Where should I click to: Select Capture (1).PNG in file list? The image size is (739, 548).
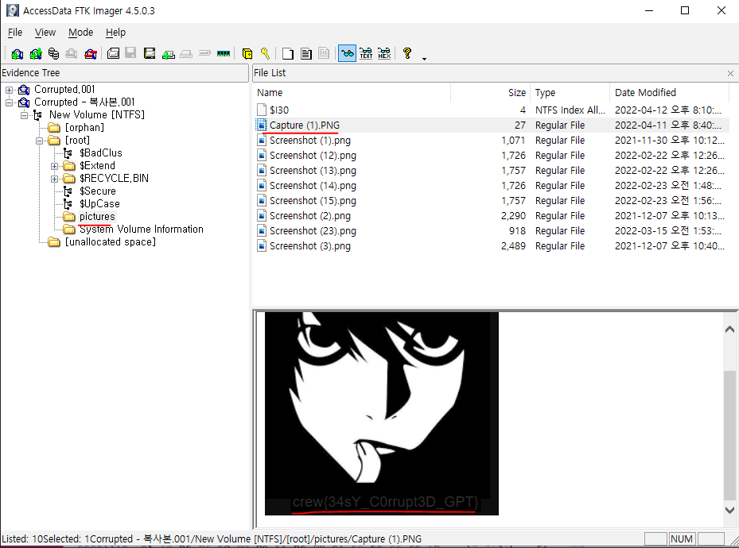click(x=490, y=125)
